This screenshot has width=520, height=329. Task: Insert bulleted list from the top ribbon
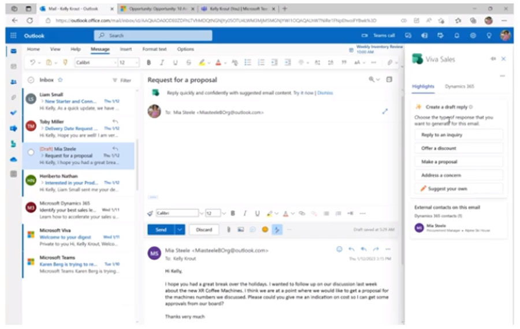coord(248,62)
